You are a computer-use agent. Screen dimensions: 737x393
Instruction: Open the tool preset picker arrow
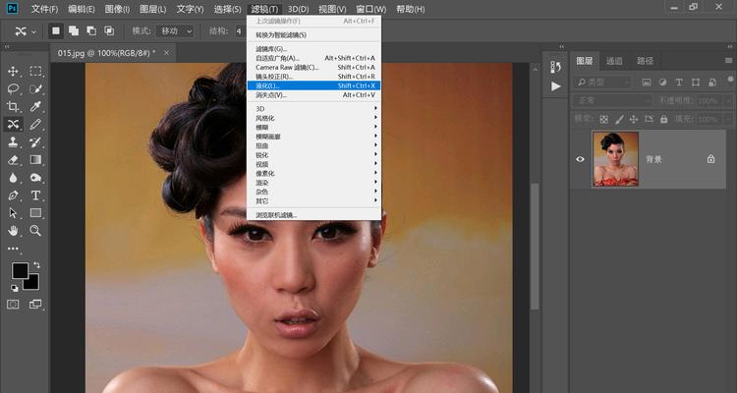33,32
